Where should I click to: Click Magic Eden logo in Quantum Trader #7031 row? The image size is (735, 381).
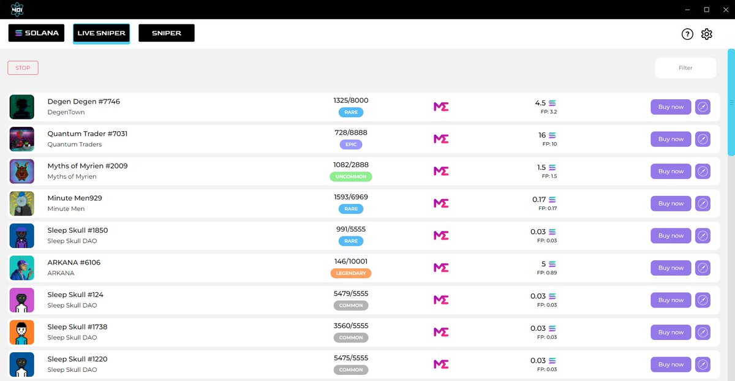point(441,139)
